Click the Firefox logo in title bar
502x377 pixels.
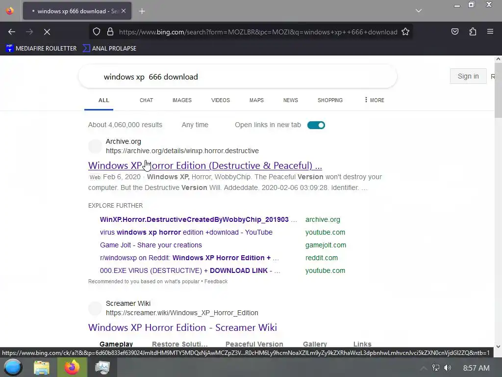tap(10, 11)
